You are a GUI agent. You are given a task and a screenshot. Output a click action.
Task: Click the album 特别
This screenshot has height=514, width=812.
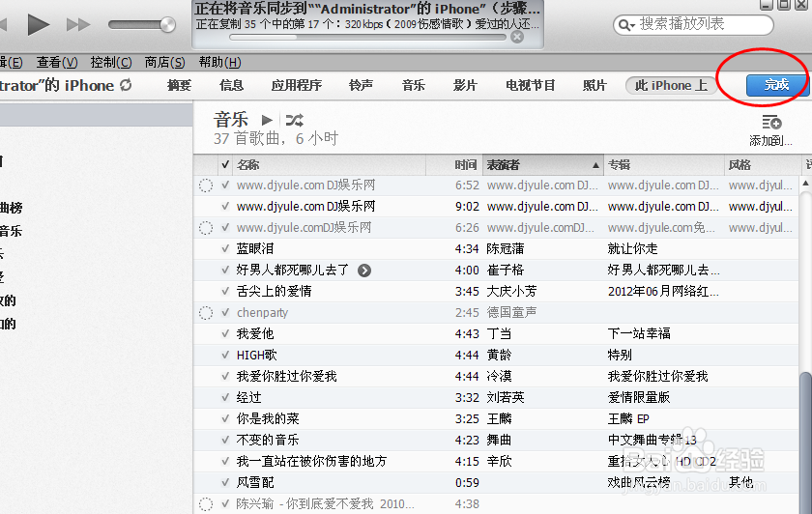(x=620, y=355)
